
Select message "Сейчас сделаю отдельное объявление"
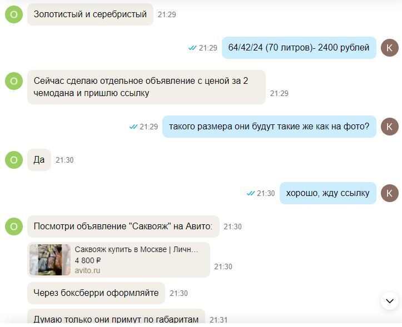(x=146, y=87)
